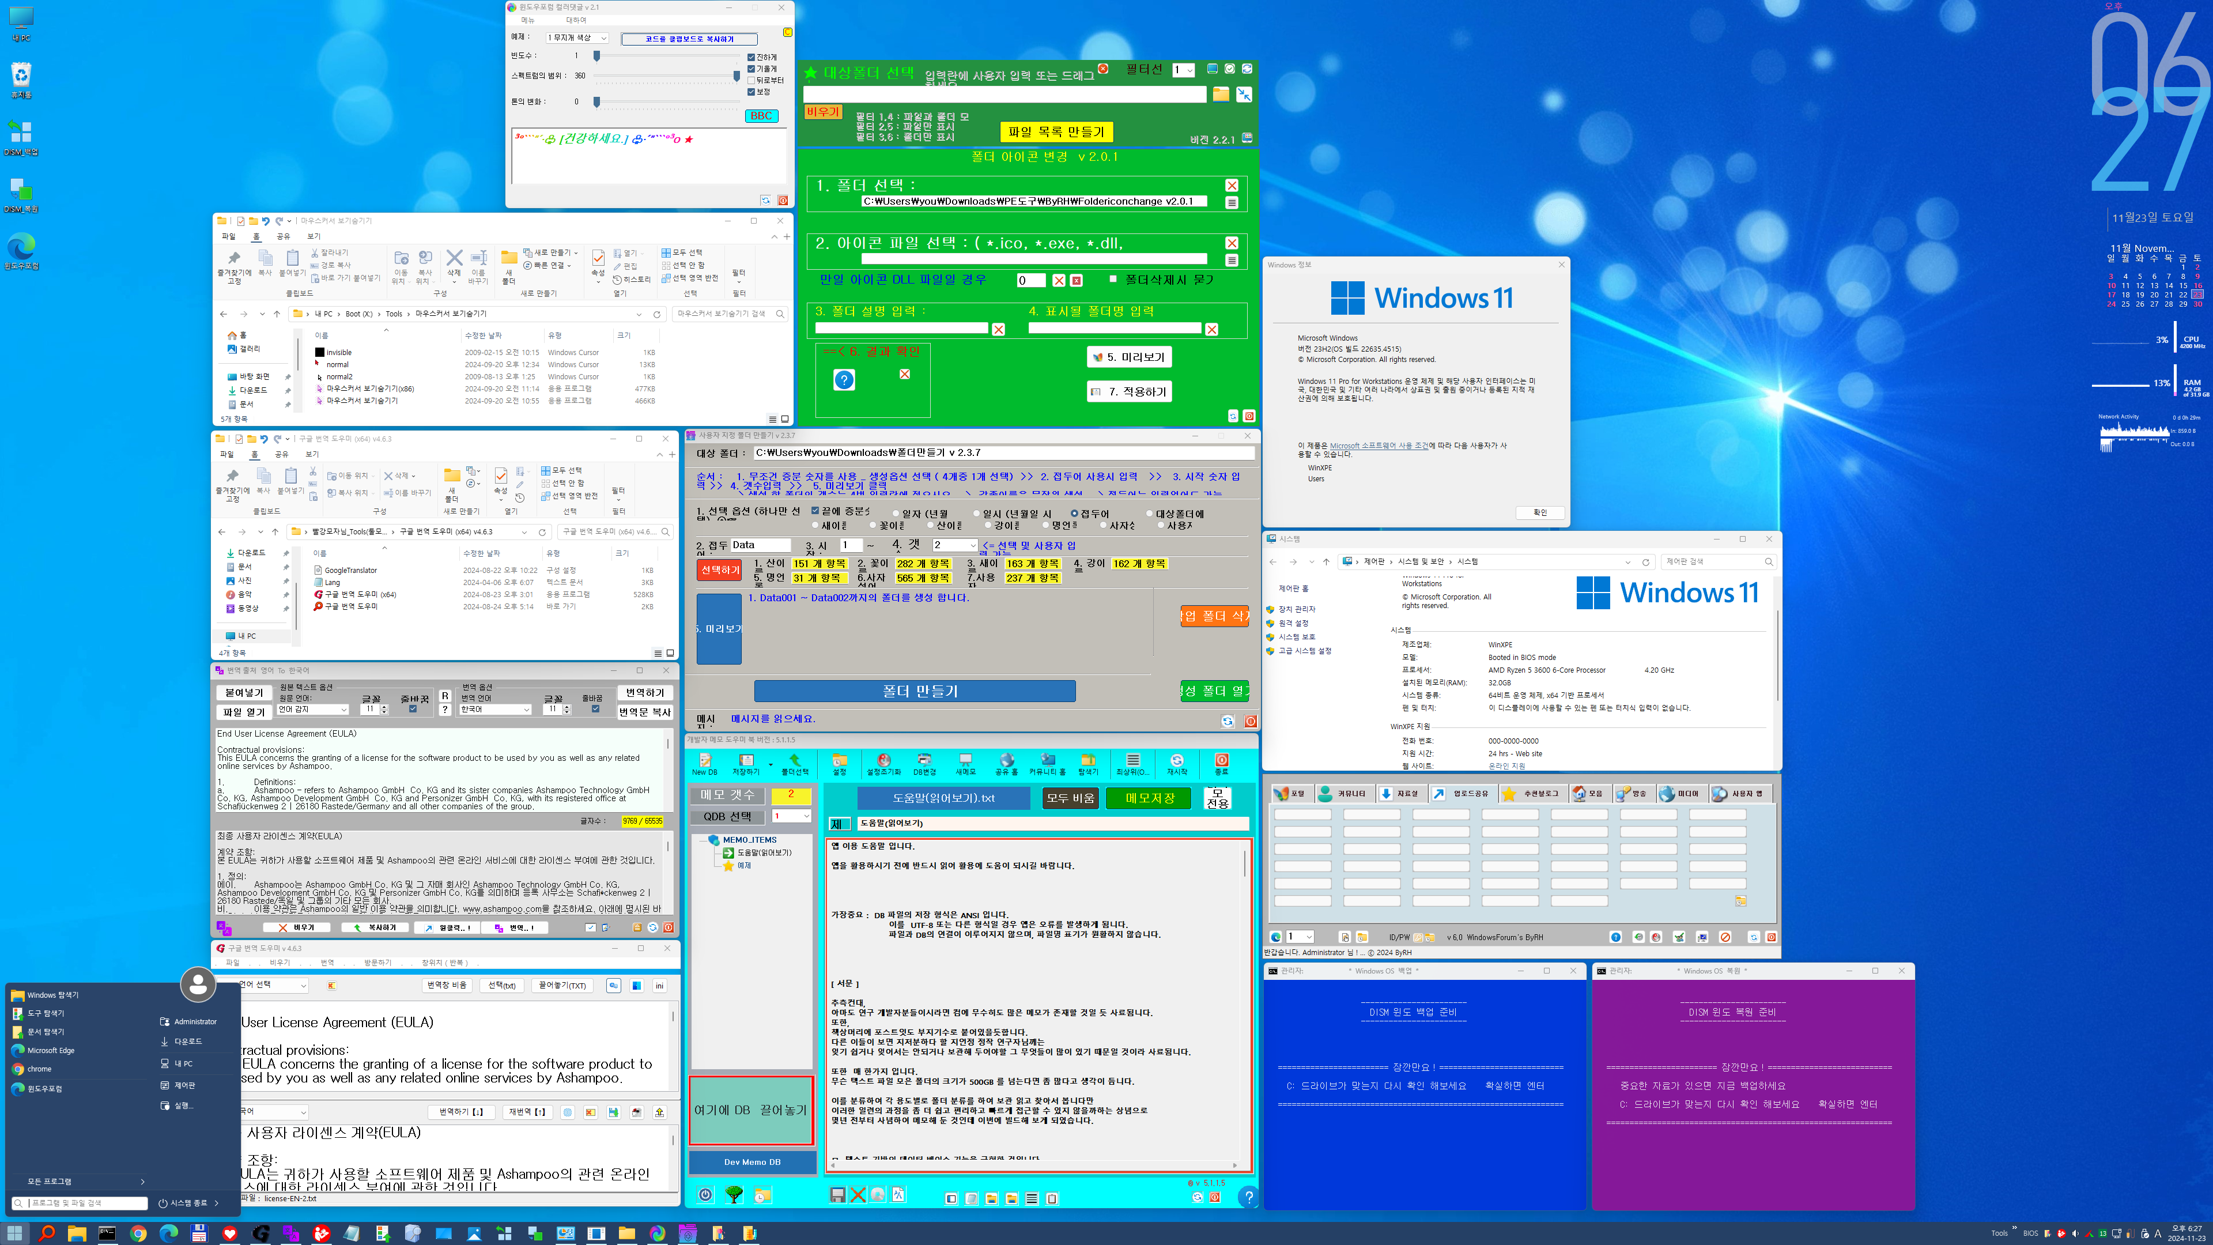Click yellow upload arrow icon in translate helper
Screen dimensions: 2213x1245
[660, 1112]
